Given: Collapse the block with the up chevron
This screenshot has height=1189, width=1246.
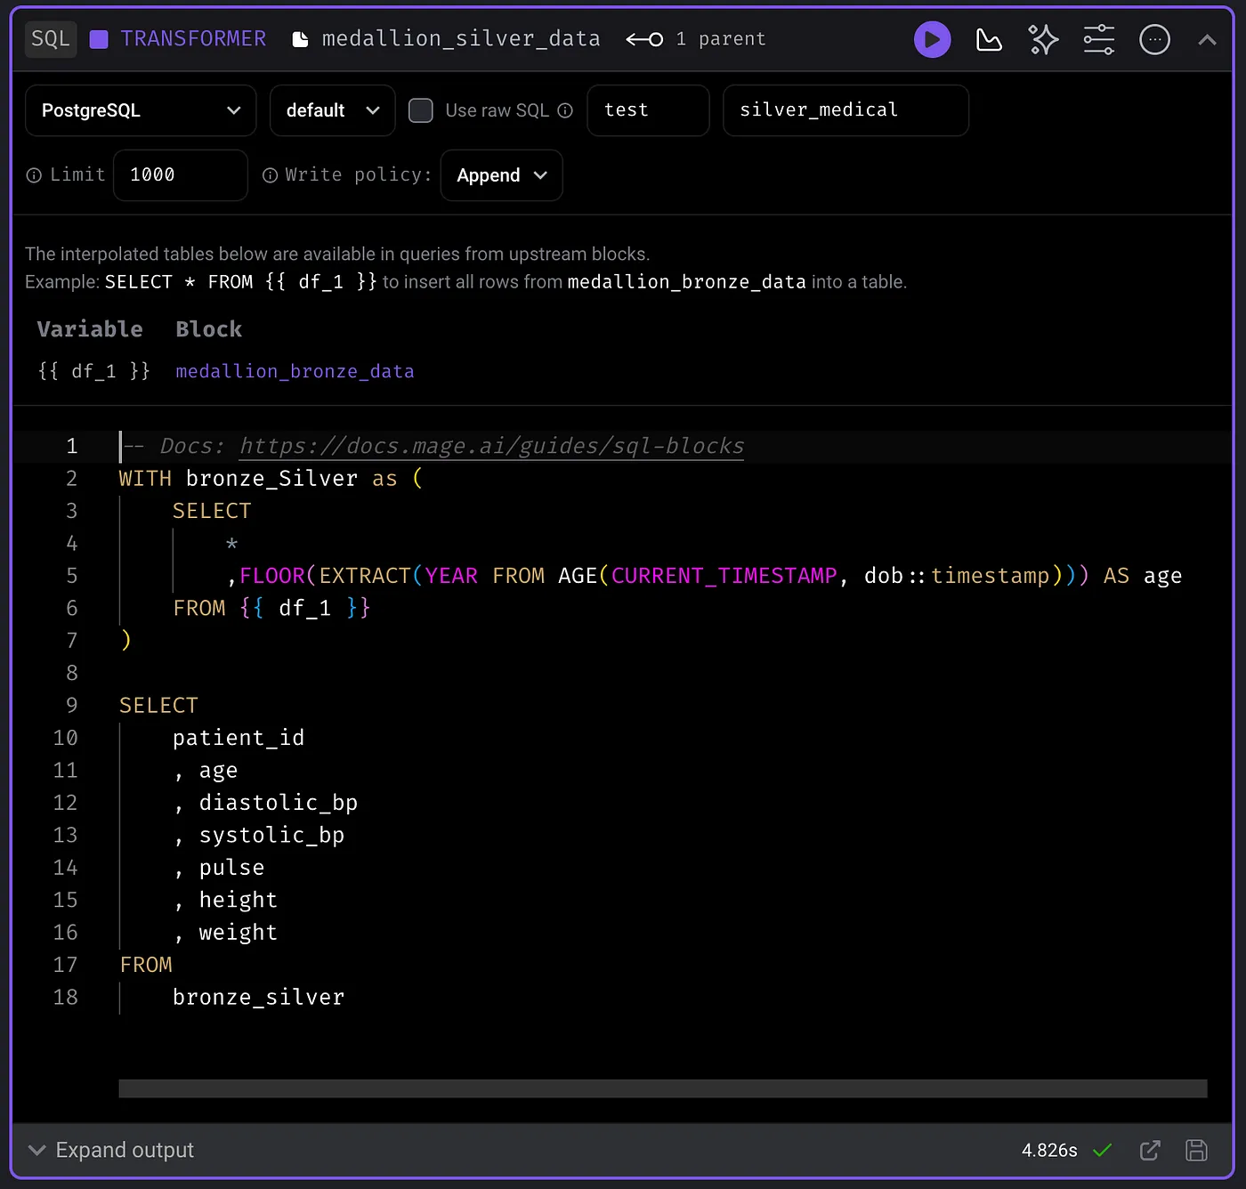Looking at the screenshot, I should pos(1207,39).
